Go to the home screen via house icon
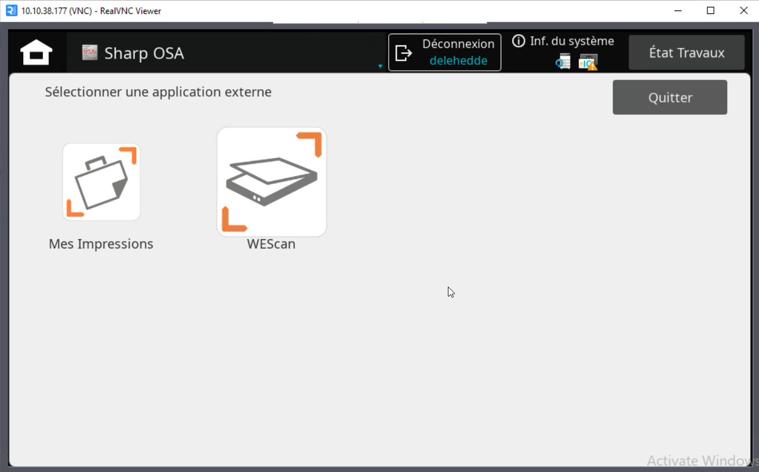759x472 pixels. (37, 53)
